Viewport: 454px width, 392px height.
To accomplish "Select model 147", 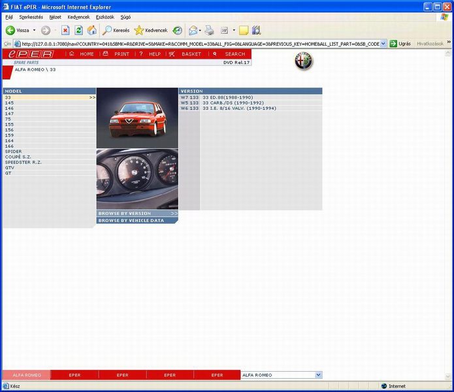I will [49, 114].
